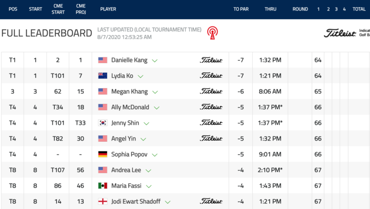Open Megan Khang's player name link
The height and width of the screenshot is (209, 370).
point(130,92)
